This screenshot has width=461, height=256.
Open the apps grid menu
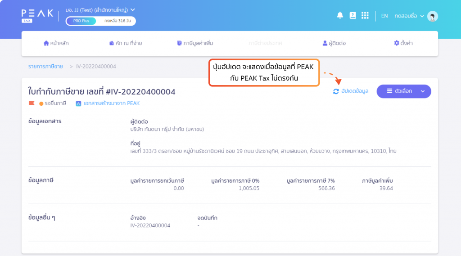click(365, 15)
